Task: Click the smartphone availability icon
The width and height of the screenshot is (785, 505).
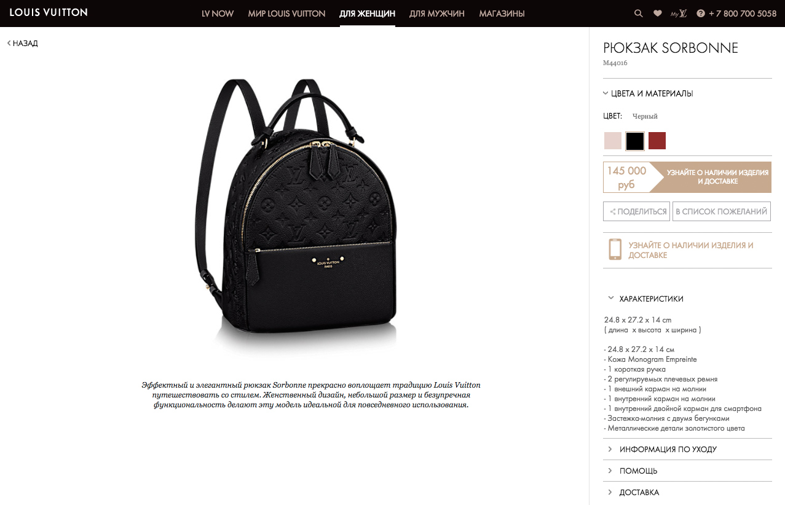Action: pos(615,250)
